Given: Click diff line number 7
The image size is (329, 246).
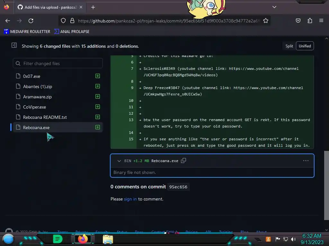Looking at the screenshot, I should [x=132, y=69].
